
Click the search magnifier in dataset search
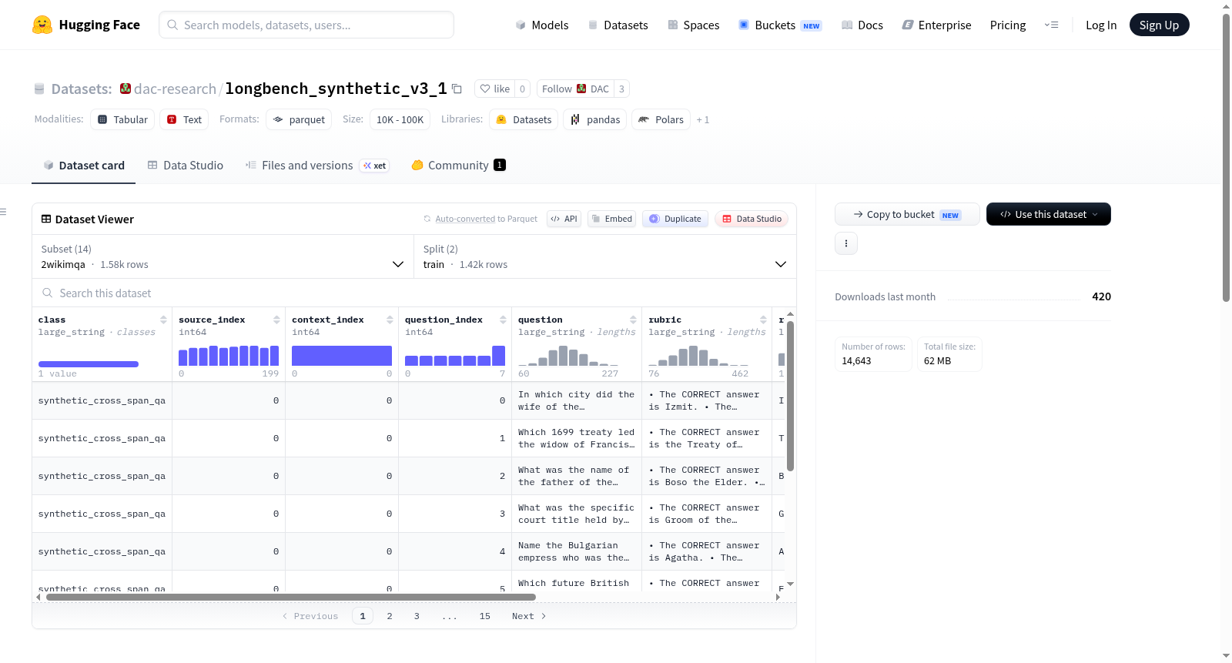coord(48,293)
